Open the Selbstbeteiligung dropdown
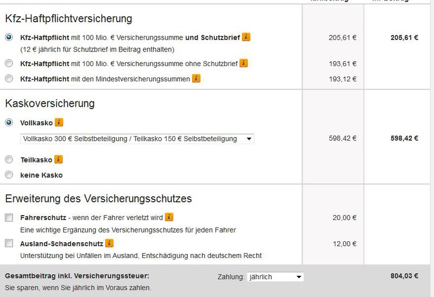 click(137, 139)
